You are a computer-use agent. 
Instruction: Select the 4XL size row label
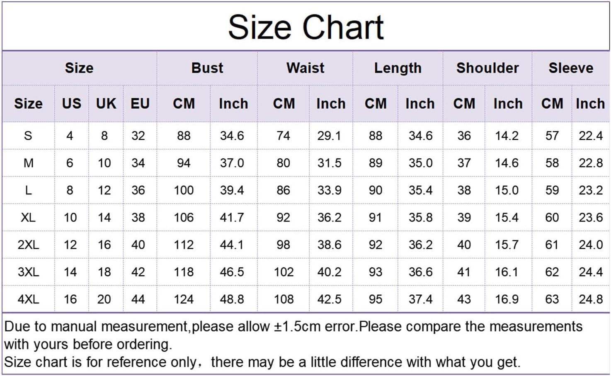click(28, 299)
